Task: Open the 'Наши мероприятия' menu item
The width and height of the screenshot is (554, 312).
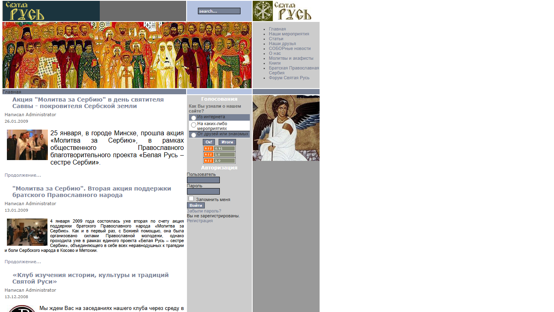Action: coord(289,34)
